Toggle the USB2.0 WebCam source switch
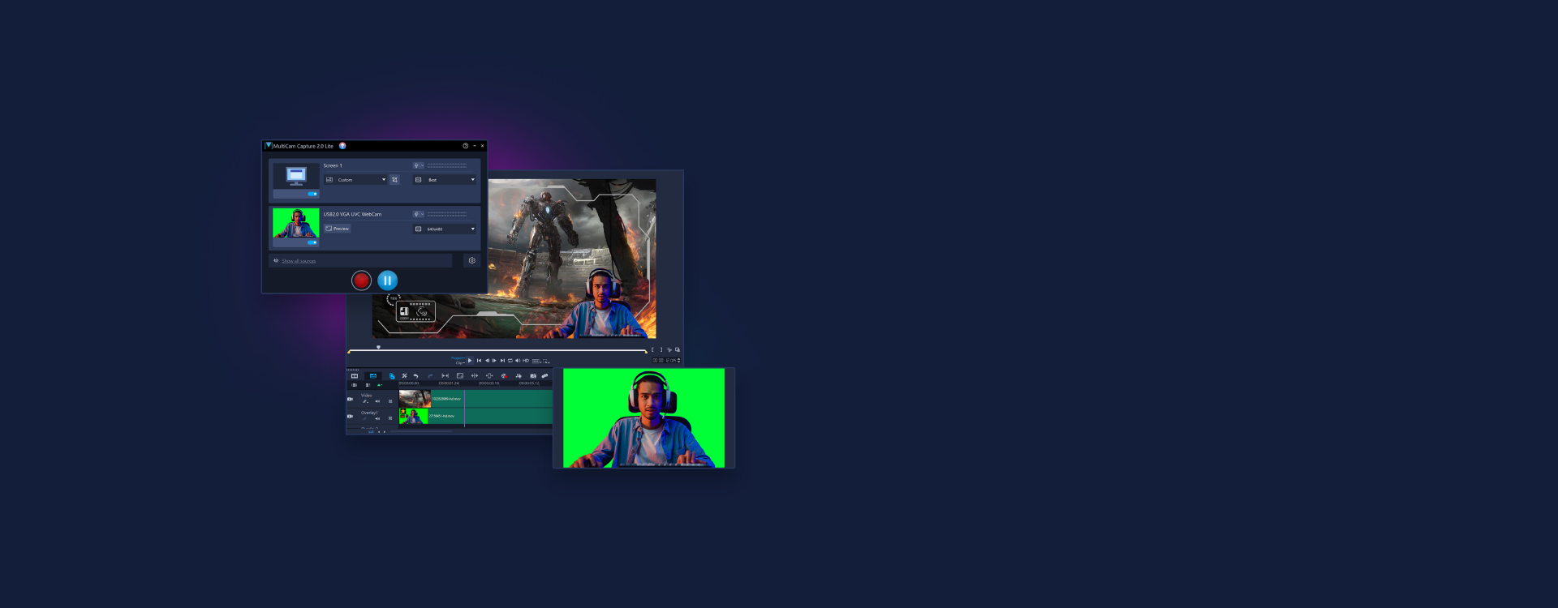1558x608 pixels. pyautogui.click(x=312, y=242)
